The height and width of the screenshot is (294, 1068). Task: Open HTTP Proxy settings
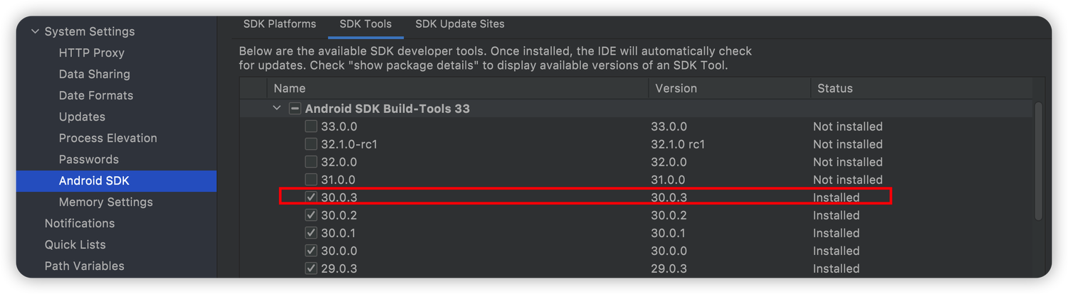click(x=91, y=53)
